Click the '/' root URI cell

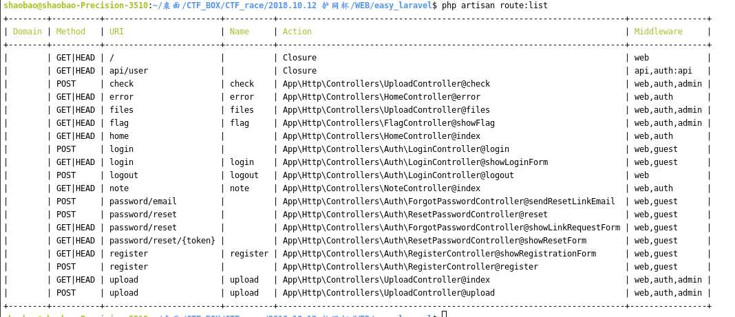coord(111,58)
